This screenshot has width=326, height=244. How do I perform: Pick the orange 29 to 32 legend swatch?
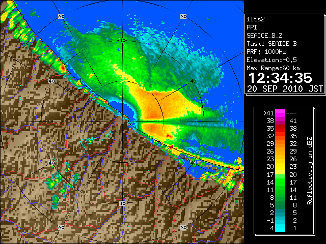tap(280, 144)
